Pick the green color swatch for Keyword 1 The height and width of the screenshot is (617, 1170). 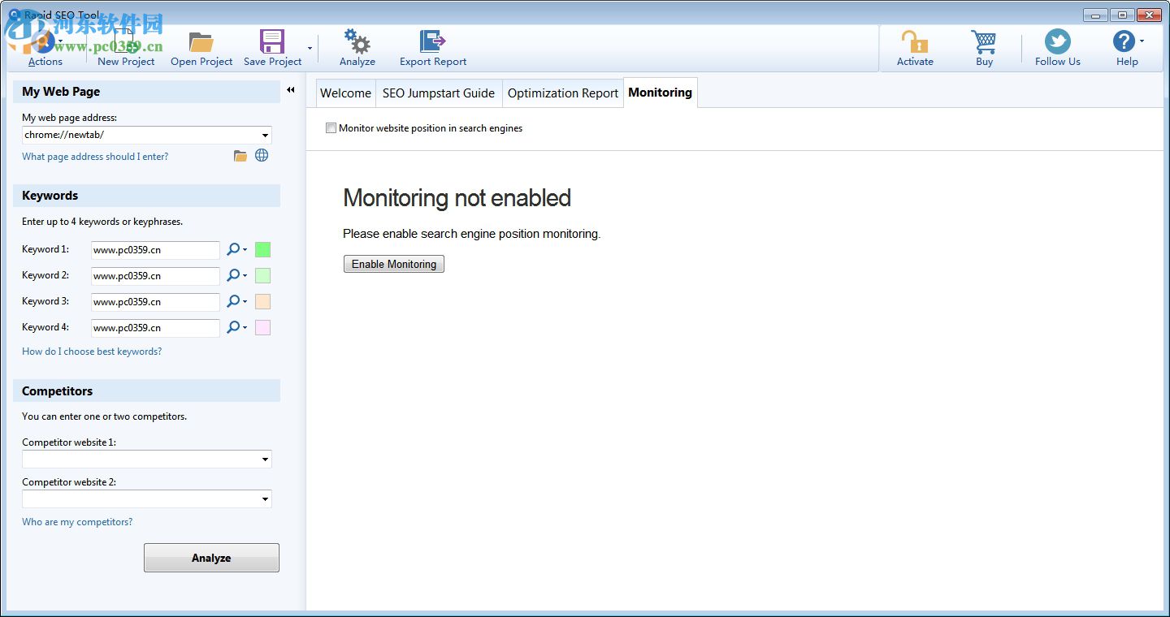click(x=262, y=250)
